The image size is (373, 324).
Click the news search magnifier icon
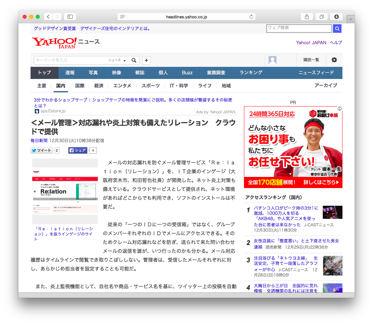[x=134, y=60]
